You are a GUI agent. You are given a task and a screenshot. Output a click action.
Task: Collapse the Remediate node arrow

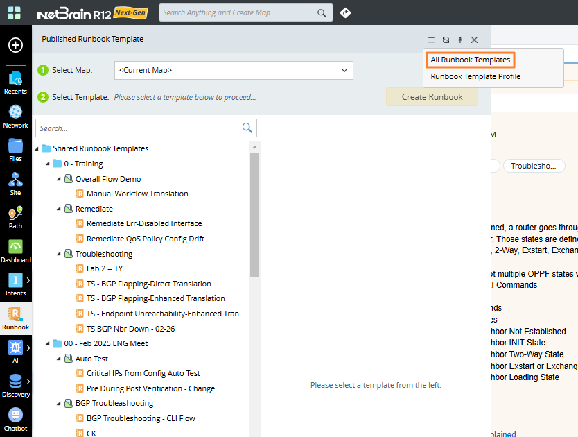[59, 209]
